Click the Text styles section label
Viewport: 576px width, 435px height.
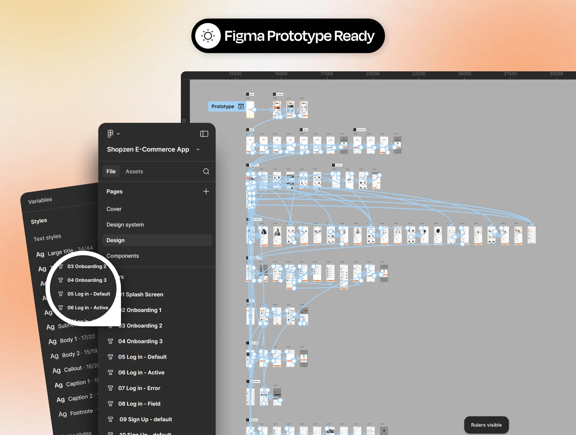tap(47, 238)
